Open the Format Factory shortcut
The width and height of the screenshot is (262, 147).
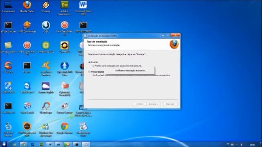pos(64,108)
